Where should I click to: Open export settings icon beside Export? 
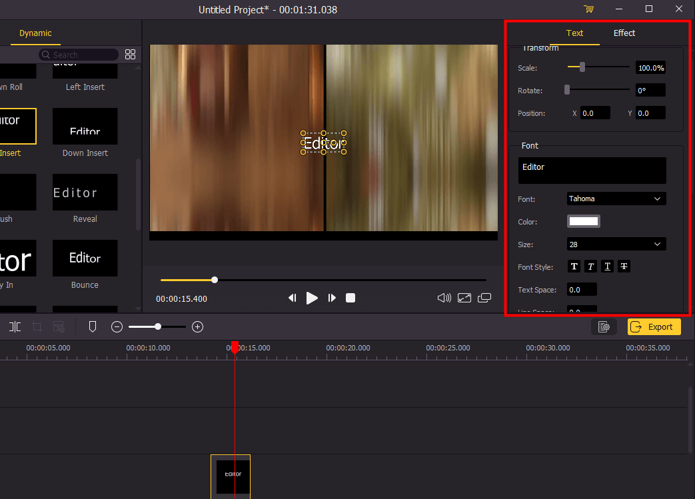tap(604, 327)
